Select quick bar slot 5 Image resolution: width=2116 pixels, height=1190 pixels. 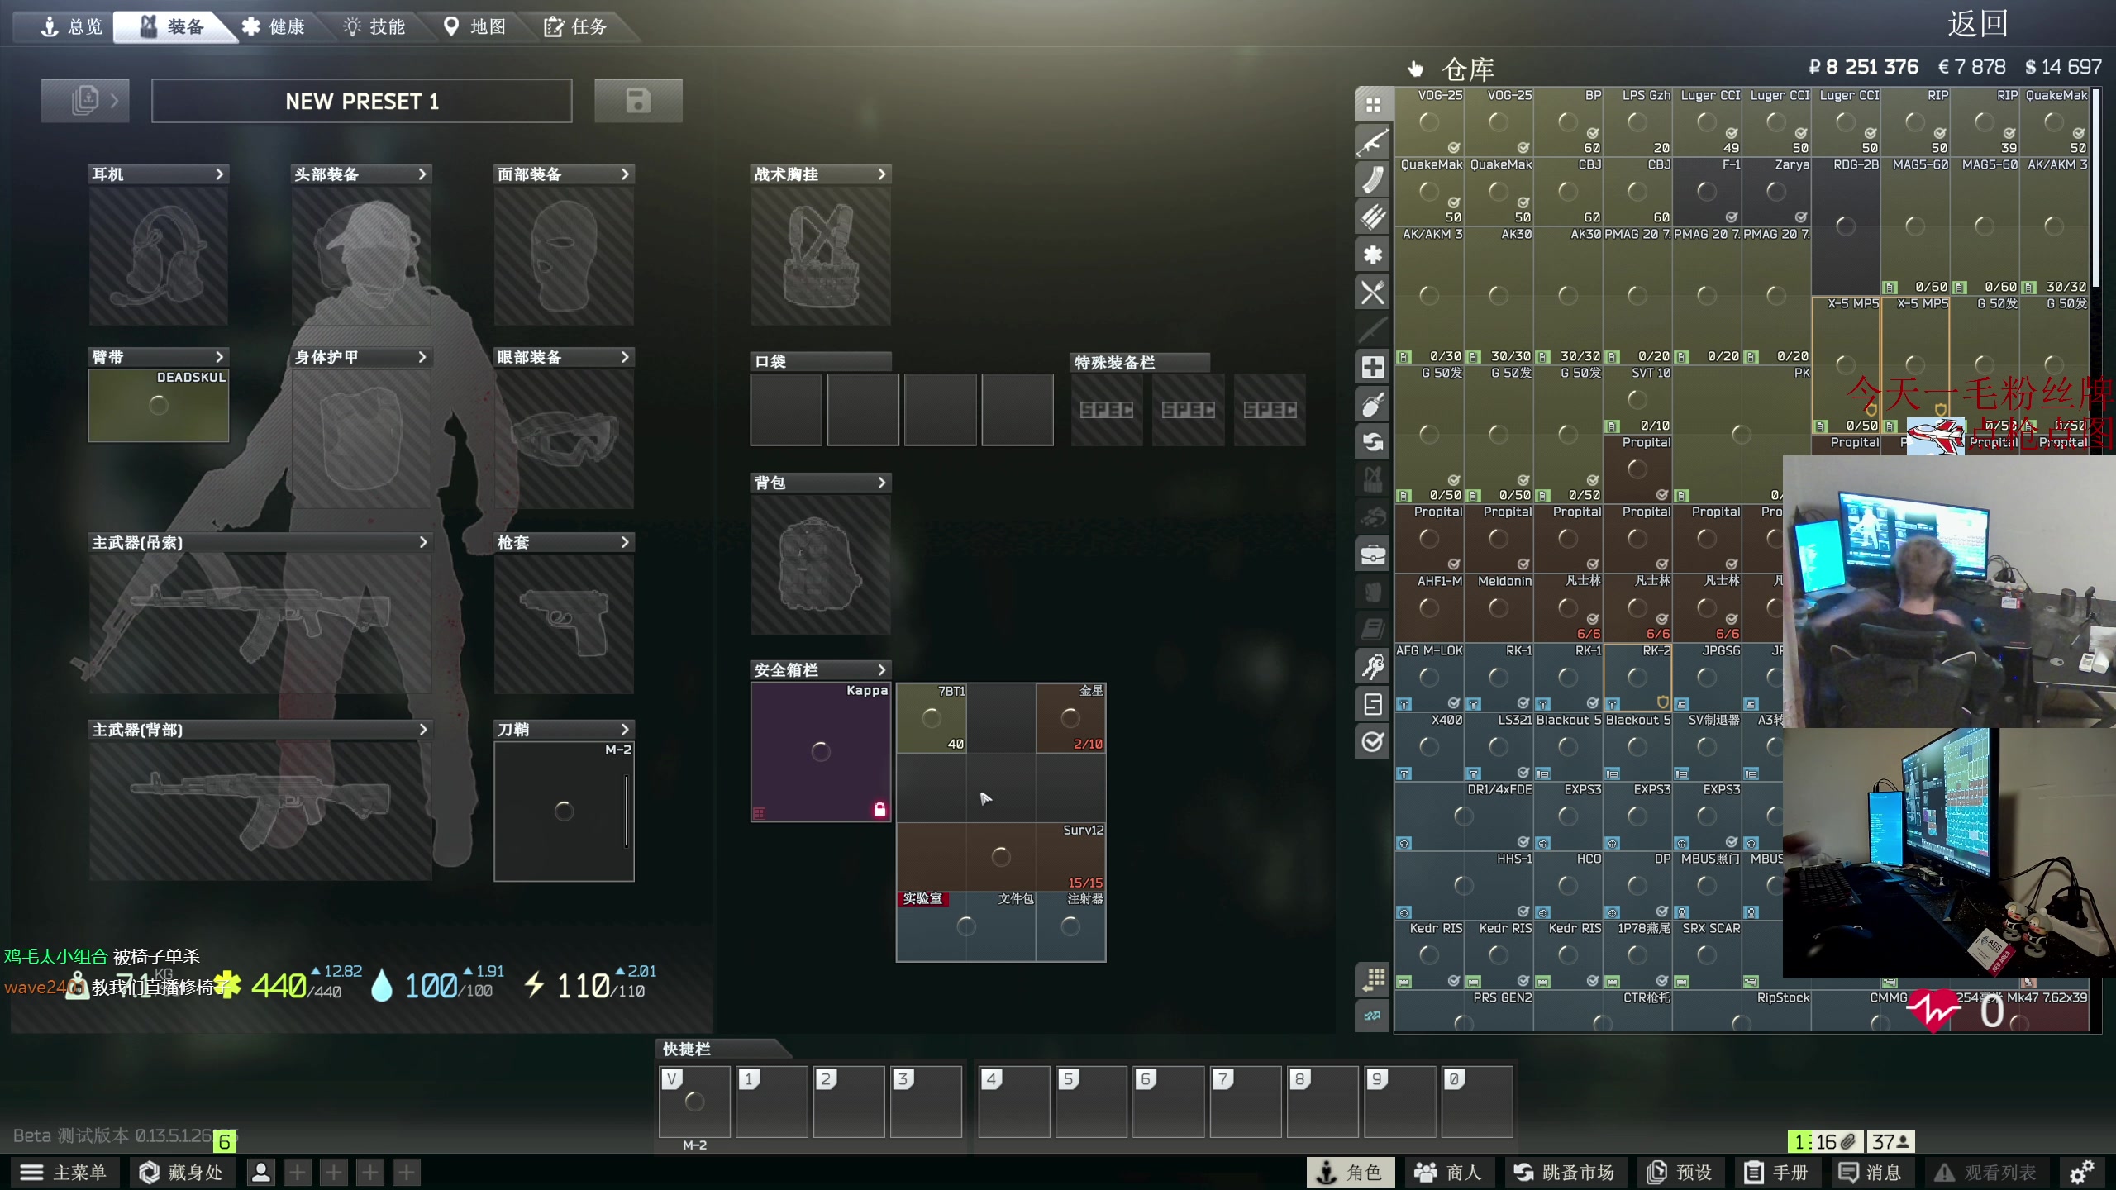click(x=1091, y=1102)
